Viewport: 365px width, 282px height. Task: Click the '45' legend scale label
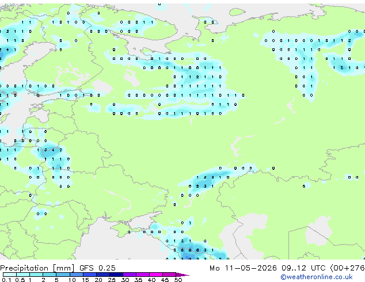165,280
